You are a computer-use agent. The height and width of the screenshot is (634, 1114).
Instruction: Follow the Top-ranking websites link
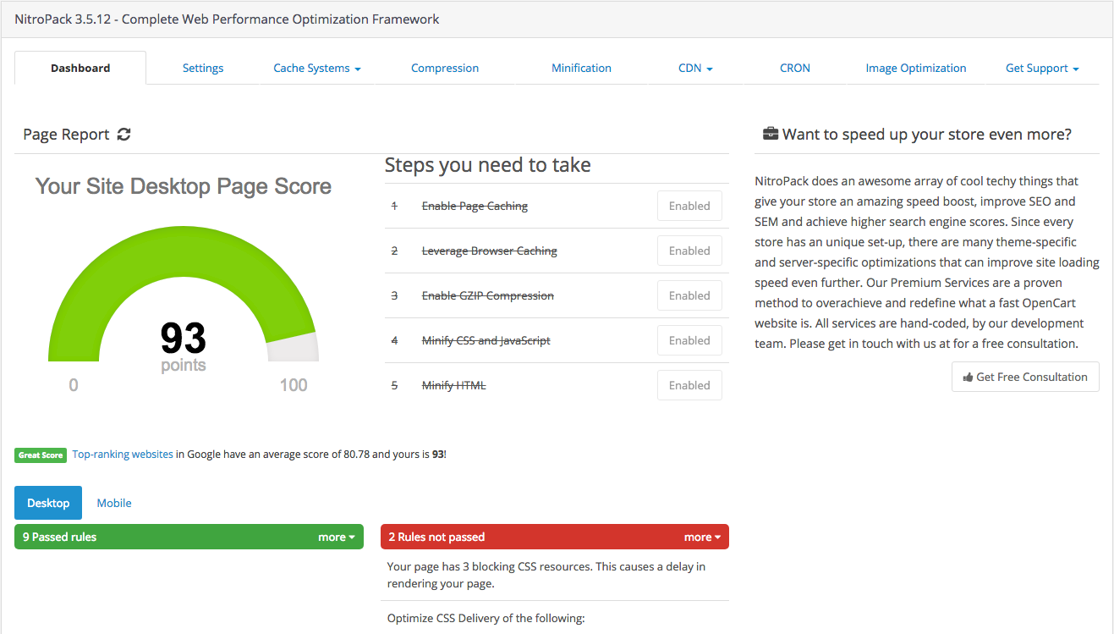coord(123,455)
